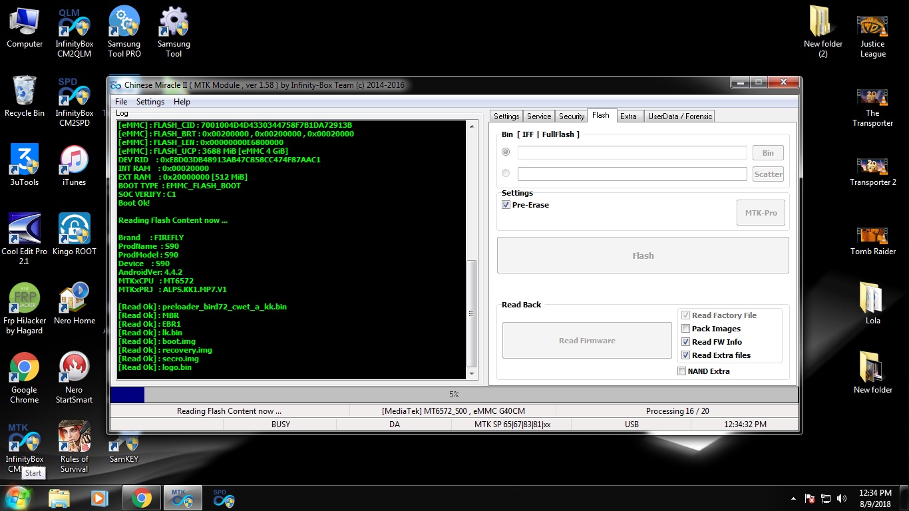Viewport: 909px width, 511px height.
Task: Switch to Chrome taskbar button
Action: 141,498
